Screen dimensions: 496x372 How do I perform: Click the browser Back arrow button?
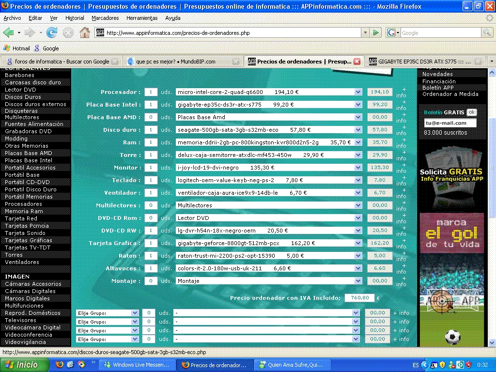pos(9,32)
